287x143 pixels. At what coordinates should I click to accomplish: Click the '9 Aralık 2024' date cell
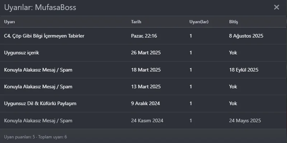146,104
